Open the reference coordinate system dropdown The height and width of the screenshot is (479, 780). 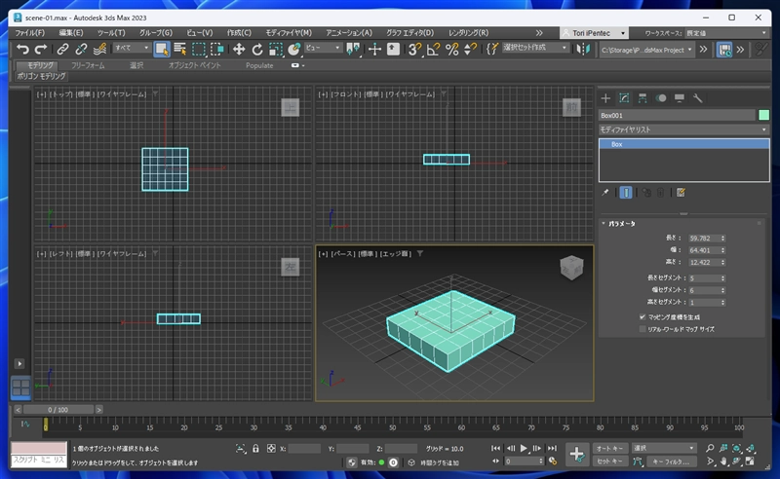click(x=323, y=48)
